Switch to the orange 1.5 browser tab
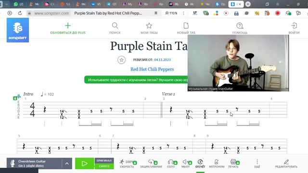The height and width of the screenshot is (173, 308). tap(65, 4)
